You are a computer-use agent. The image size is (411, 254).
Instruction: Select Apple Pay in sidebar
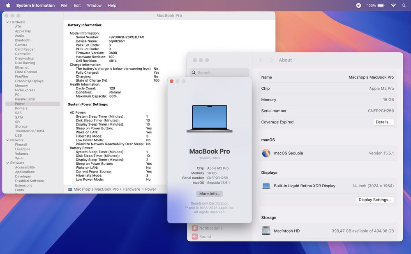tap(23, 31)
